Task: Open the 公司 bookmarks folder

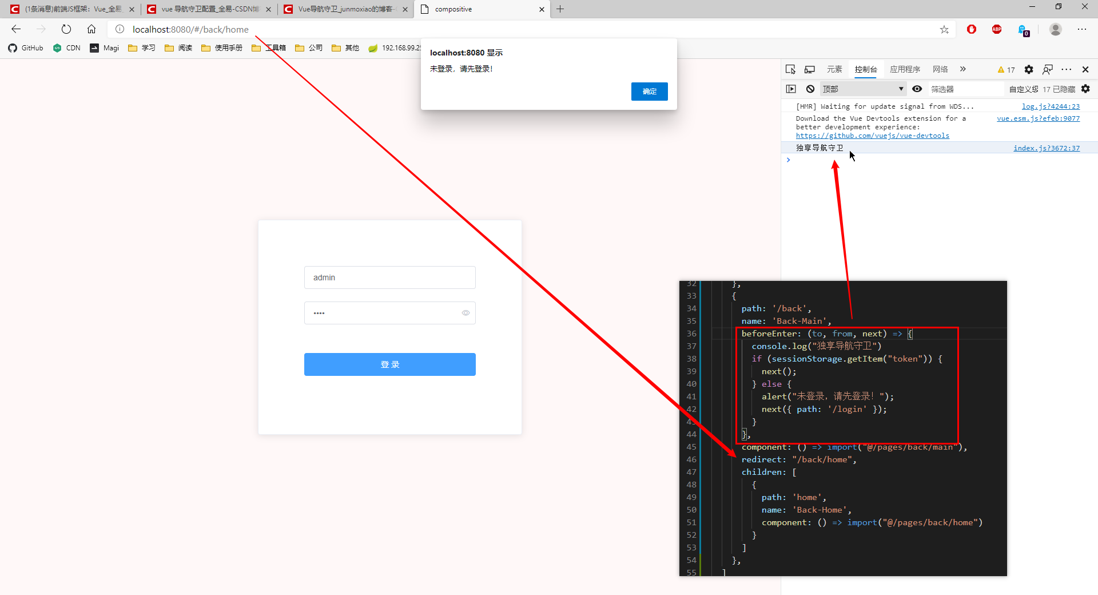Action: point(309,48)
